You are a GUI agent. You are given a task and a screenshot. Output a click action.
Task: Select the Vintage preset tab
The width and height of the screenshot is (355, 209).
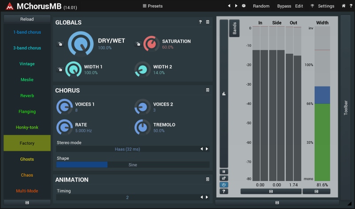click(x=27, y=64)
